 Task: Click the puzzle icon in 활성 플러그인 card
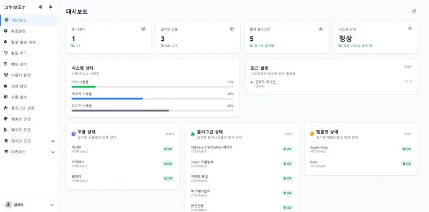(x=321, y=29)
